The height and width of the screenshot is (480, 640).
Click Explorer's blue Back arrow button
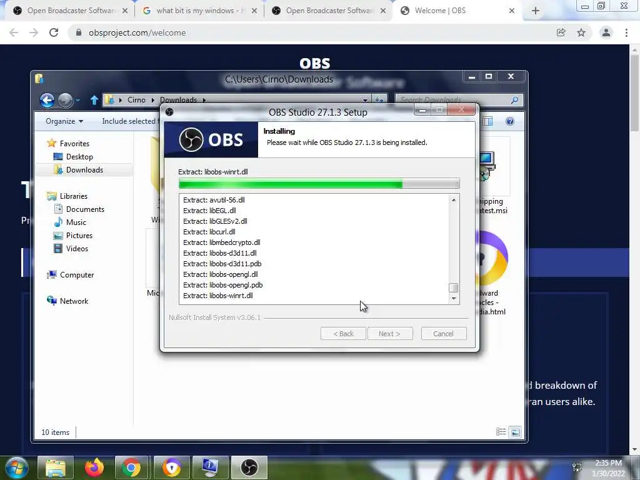(x=47, y=100)
